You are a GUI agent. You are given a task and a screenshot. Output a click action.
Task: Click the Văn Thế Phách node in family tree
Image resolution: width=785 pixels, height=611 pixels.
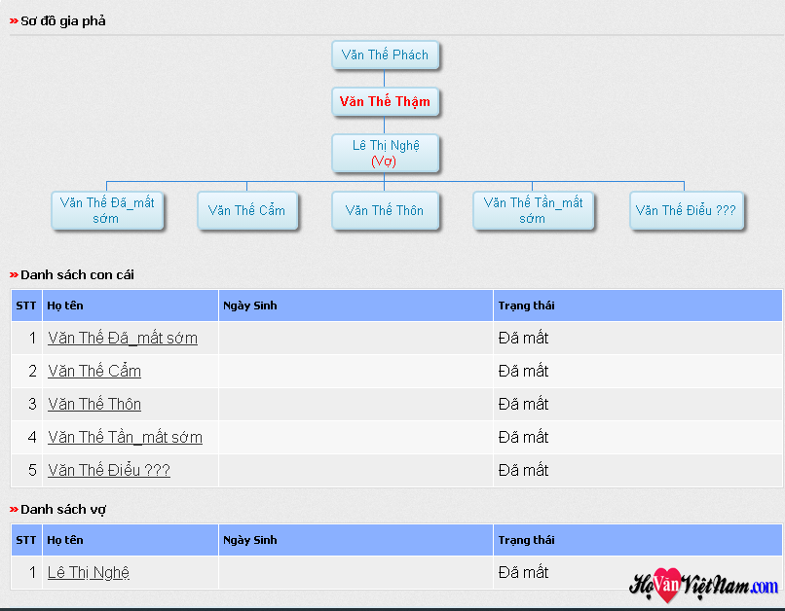coord(385,55)
